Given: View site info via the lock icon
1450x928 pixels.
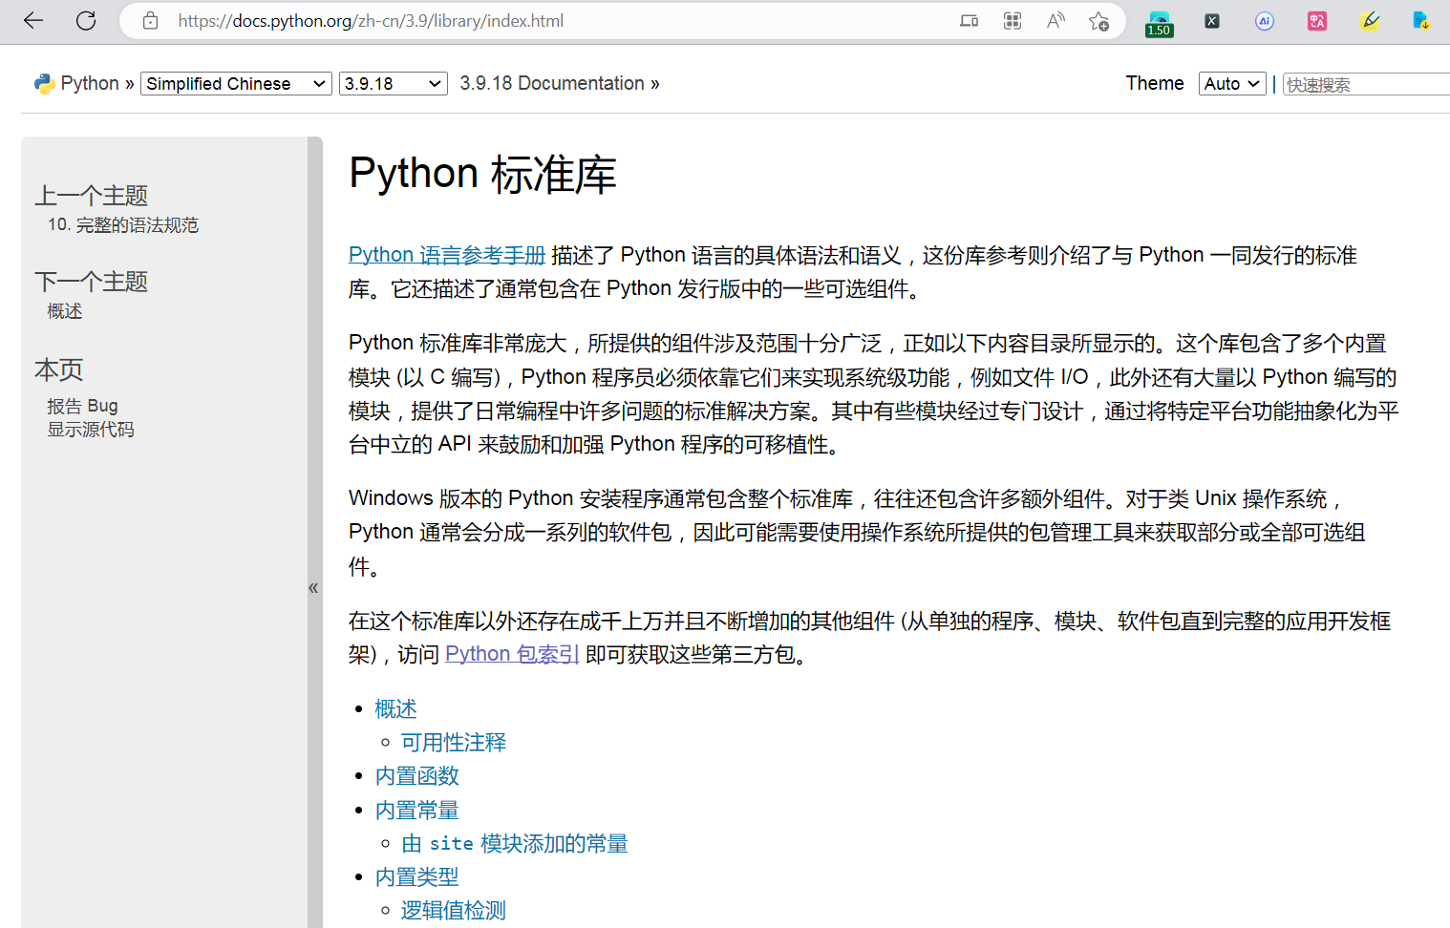Looking at the screenshot, I should [150, 21].
